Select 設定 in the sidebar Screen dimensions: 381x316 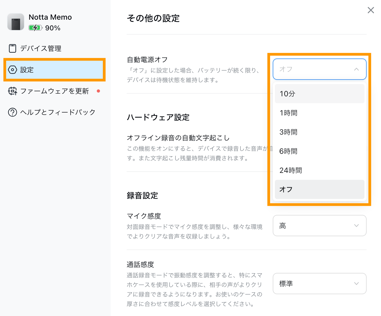pyautogui.click(x=54, y=70)
